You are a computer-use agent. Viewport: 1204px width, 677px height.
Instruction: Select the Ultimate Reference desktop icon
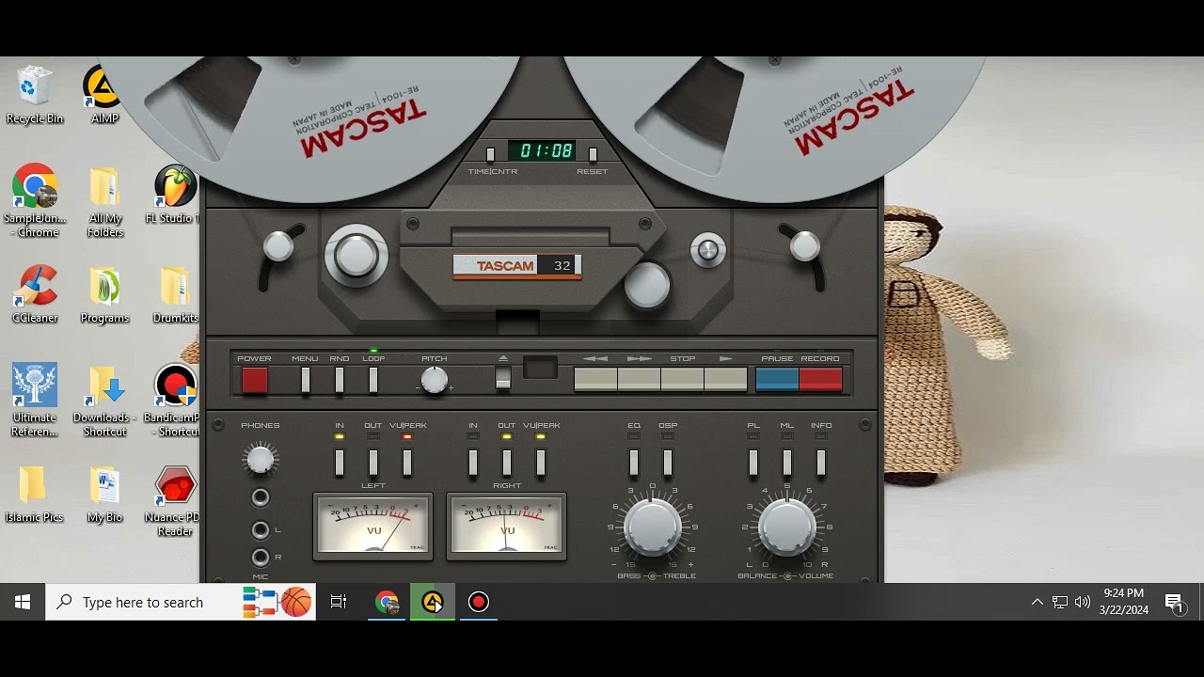(x=35, y=401)
